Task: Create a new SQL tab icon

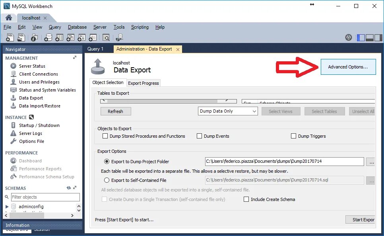Action: pos(10,37)
